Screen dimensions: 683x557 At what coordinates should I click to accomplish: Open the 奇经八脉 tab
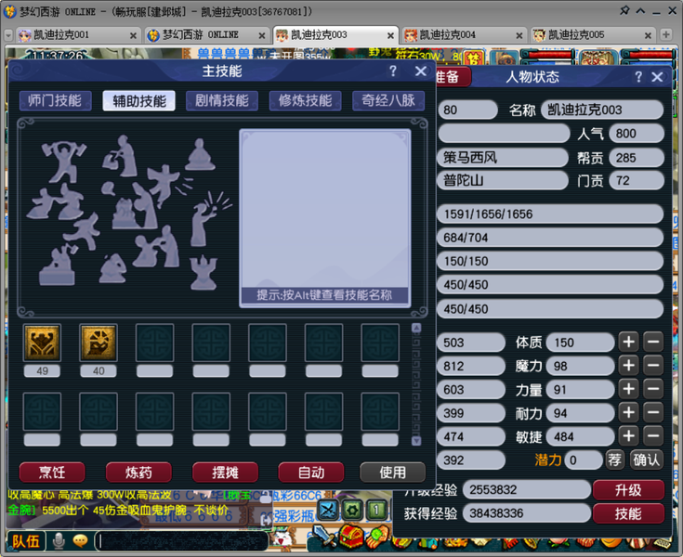tap(388, 101)
